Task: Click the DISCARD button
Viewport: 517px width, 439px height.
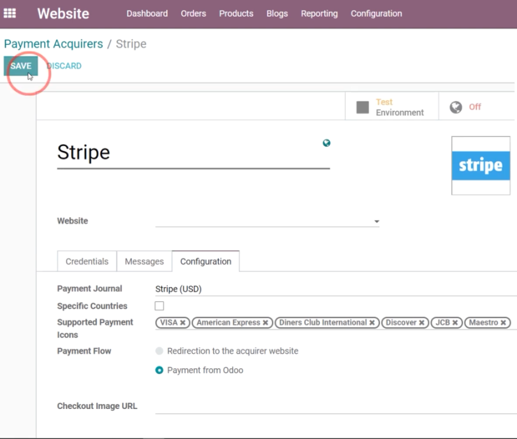Action: tap(64, 66)
